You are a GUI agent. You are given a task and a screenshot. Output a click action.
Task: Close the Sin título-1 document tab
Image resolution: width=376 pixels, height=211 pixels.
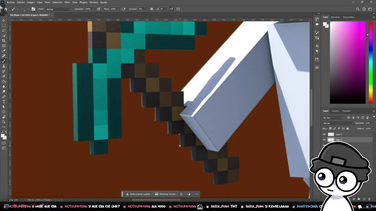[x=52, y=15]
